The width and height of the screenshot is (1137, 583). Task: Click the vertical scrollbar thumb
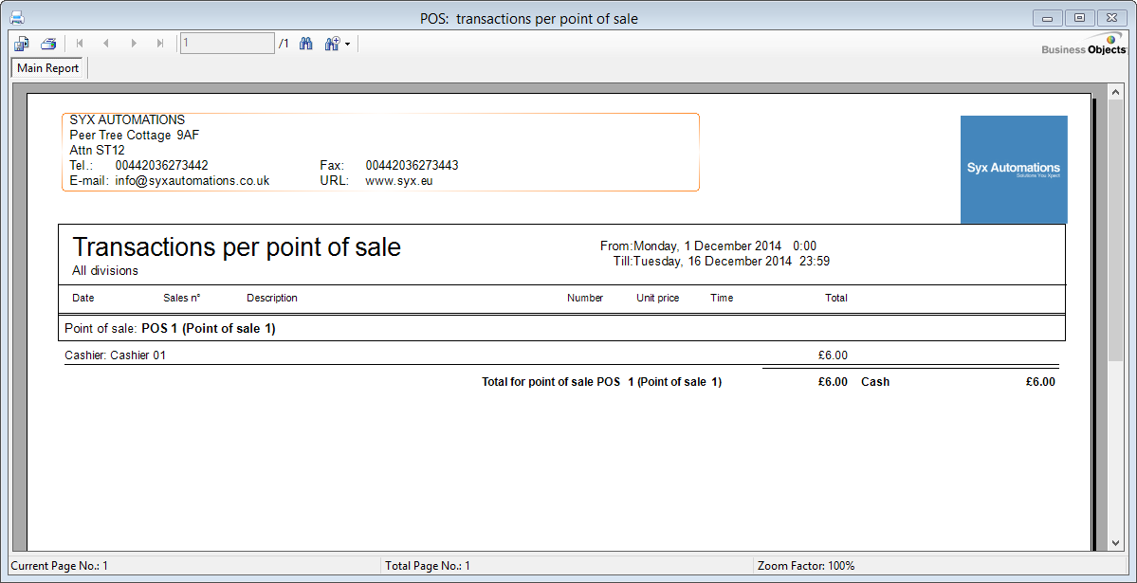click(x=1115, y=228)
